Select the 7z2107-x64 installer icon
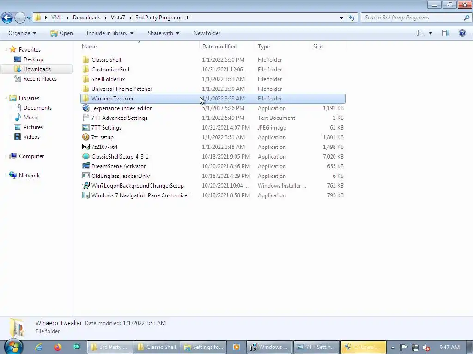This screenshot has width=473, height=354. [85, 147]
